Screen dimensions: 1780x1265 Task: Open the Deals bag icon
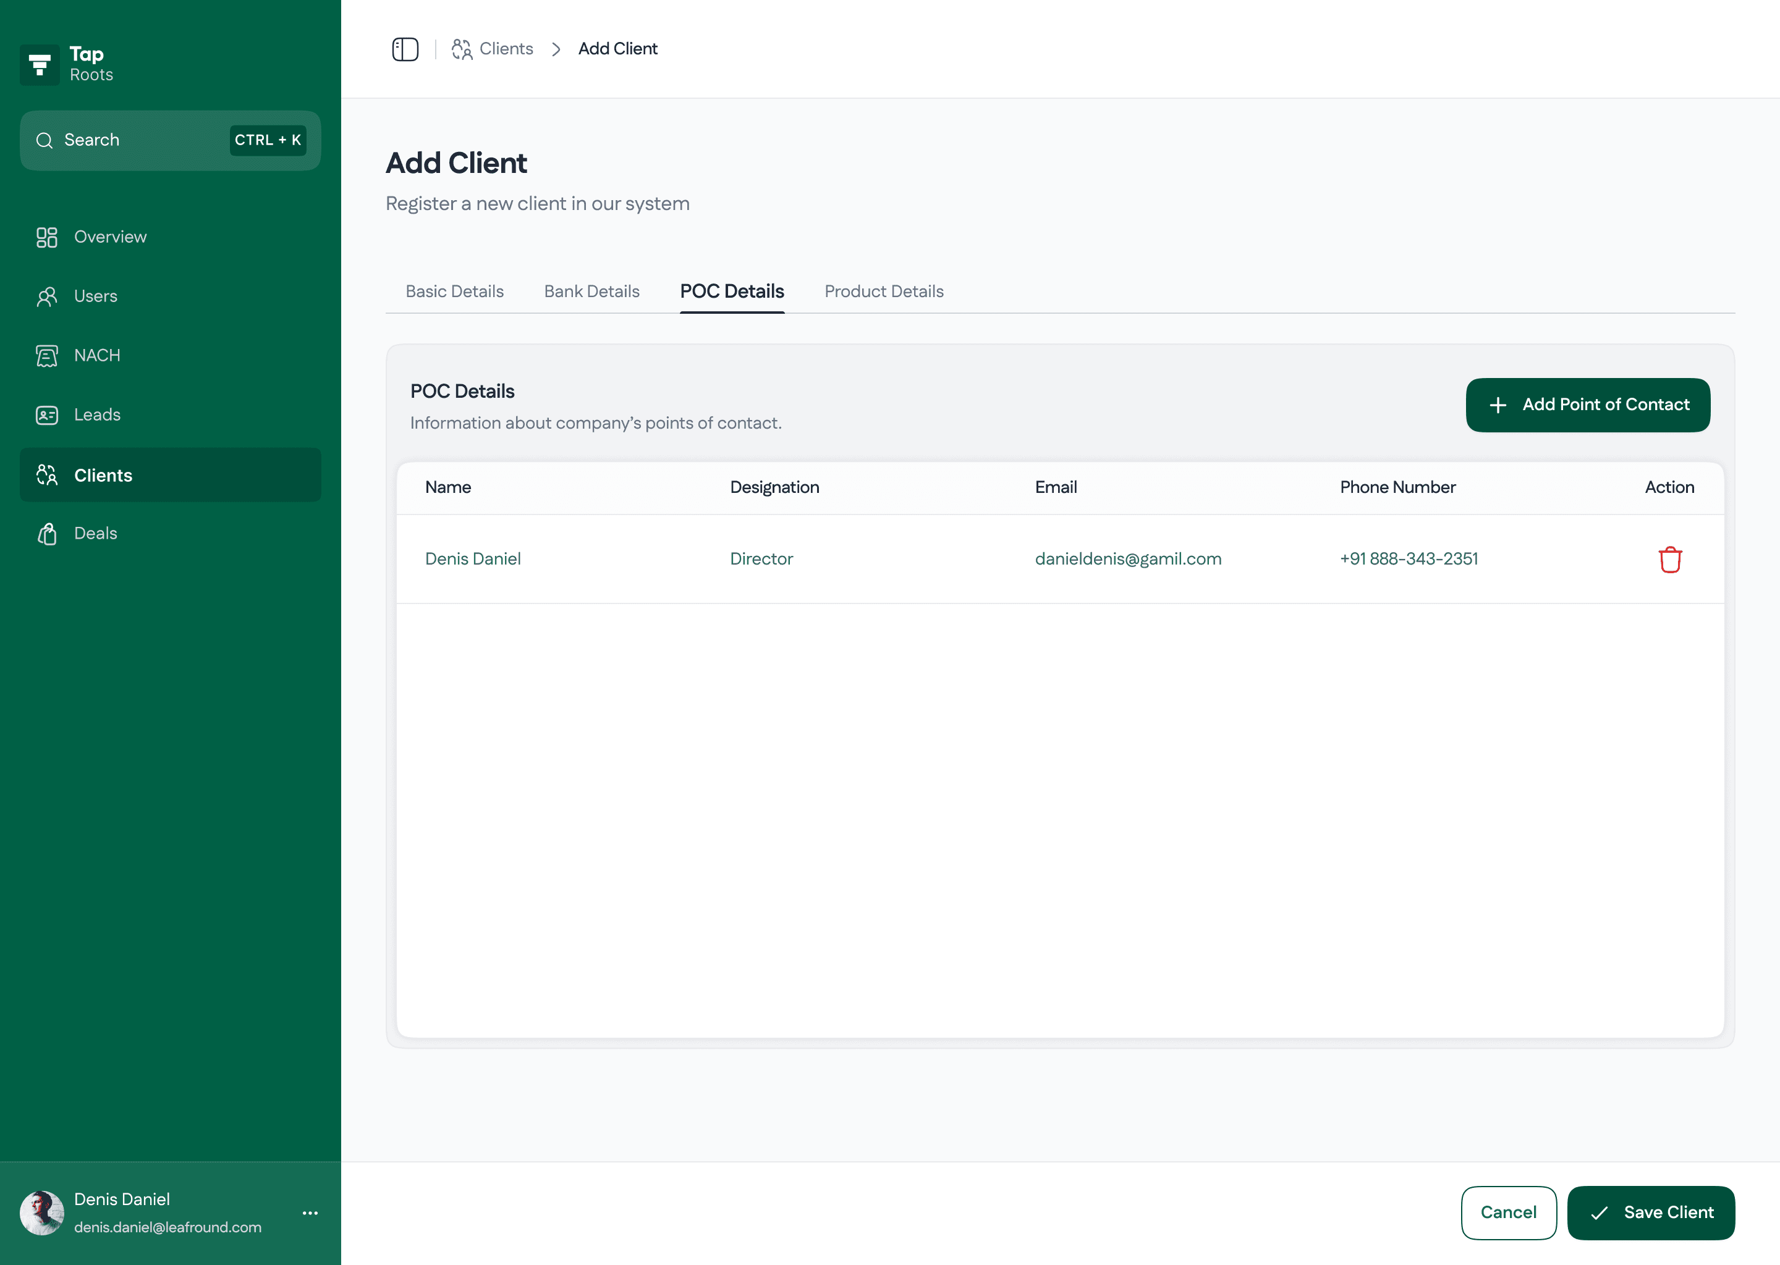47,534
